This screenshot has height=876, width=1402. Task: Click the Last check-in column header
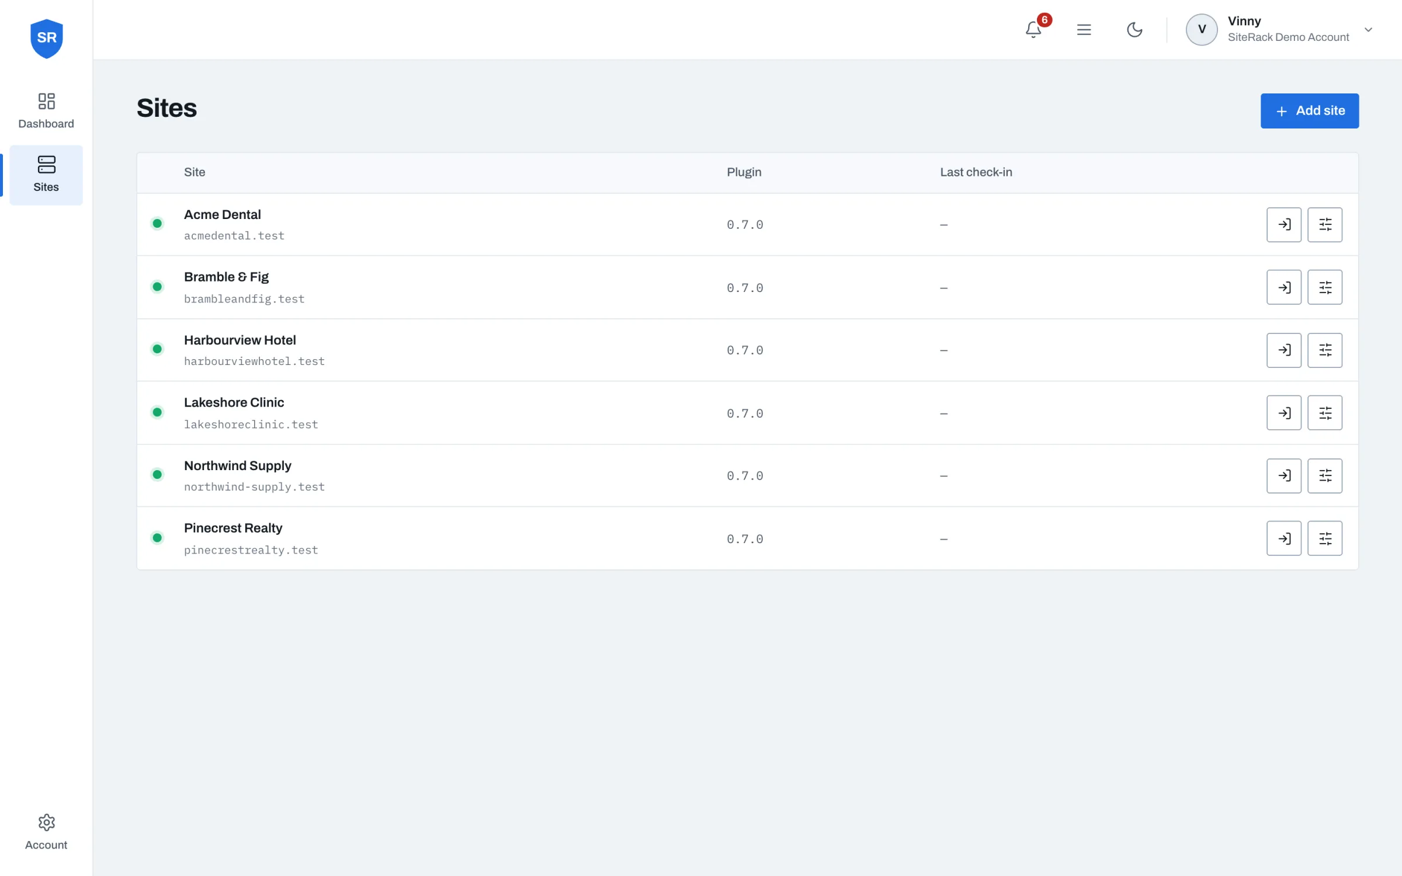[x=976, y=172]
